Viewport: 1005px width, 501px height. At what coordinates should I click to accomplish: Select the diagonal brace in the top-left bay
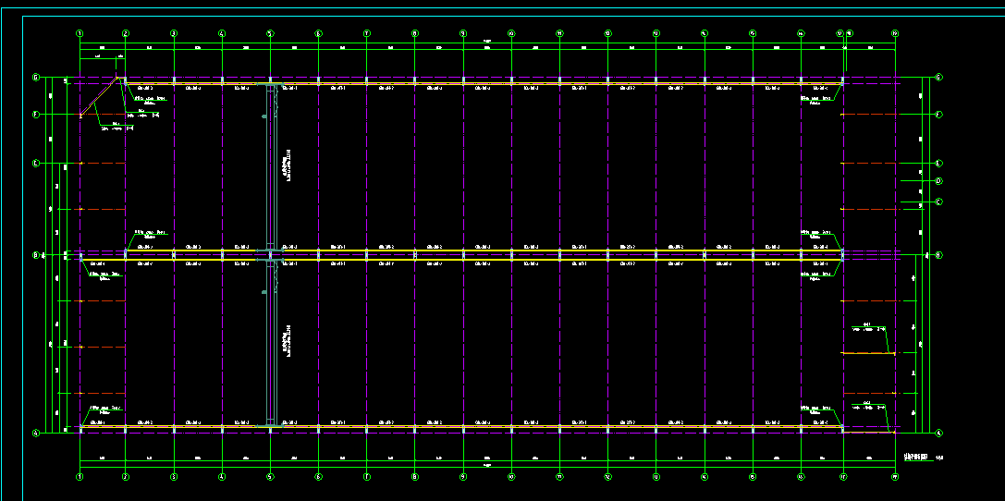pos(100,96)
